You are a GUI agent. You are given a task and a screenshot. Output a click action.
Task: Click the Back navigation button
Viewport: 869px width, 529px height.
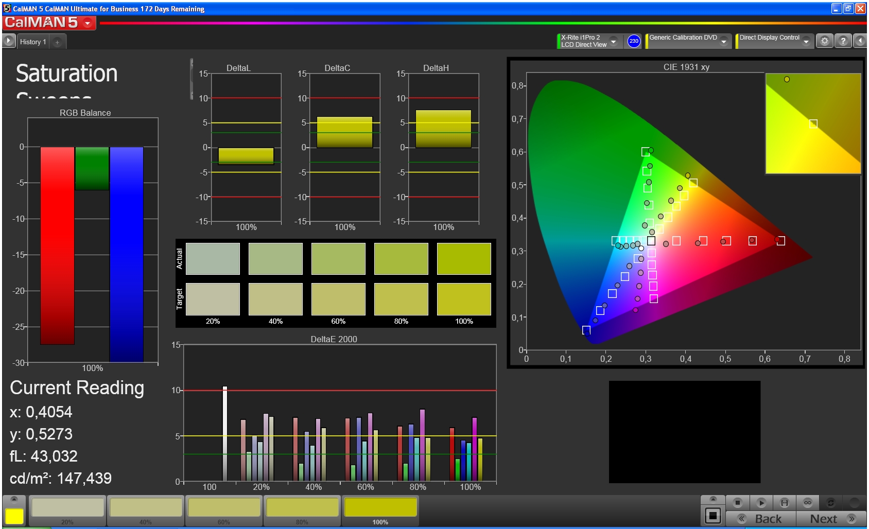pos(761,519)
